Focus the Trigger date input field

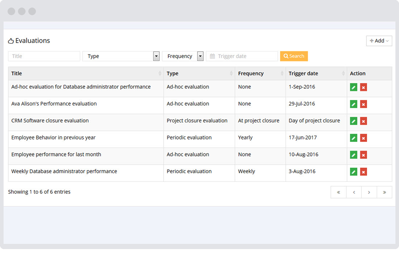pos(242,56)
